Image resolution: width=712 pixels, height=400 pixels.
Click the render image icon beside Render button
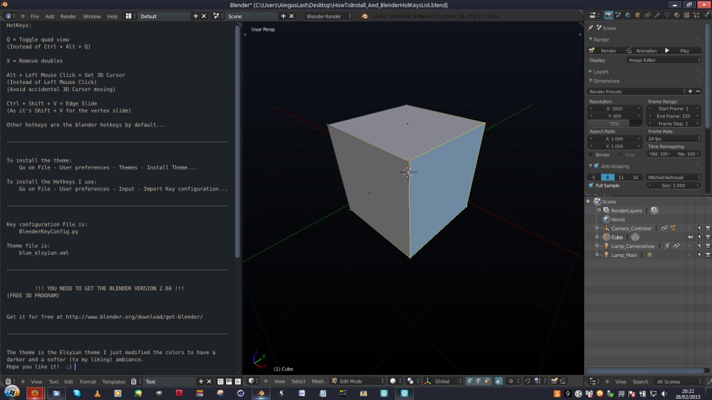click(x=591, y=51)
